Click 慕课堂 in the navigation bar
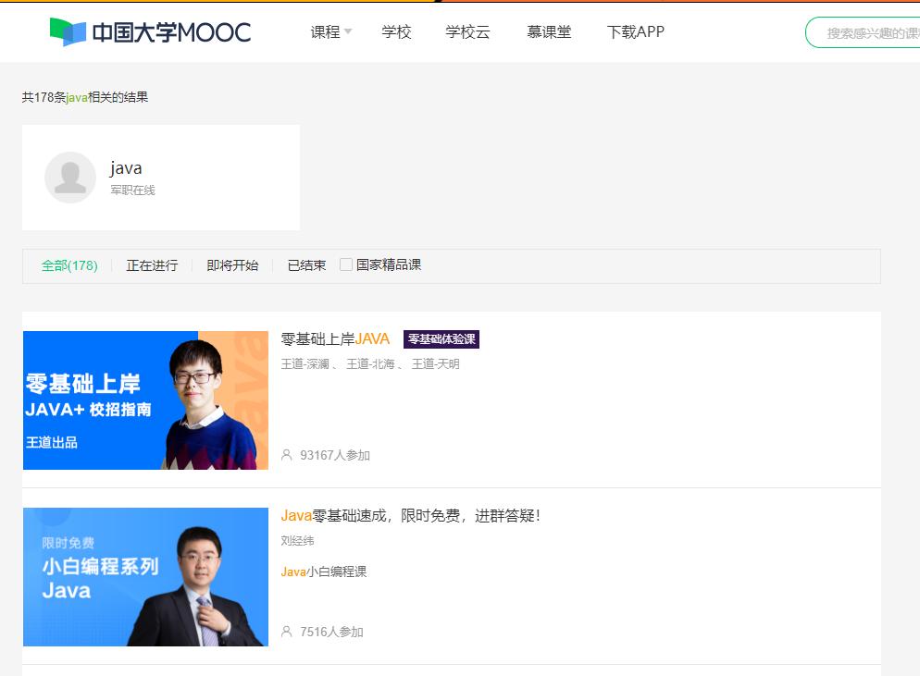 pos(550,31)
